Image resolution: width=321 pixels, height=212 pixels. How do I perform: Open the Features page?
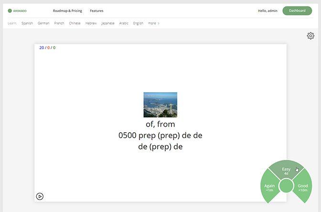[96, 11]
